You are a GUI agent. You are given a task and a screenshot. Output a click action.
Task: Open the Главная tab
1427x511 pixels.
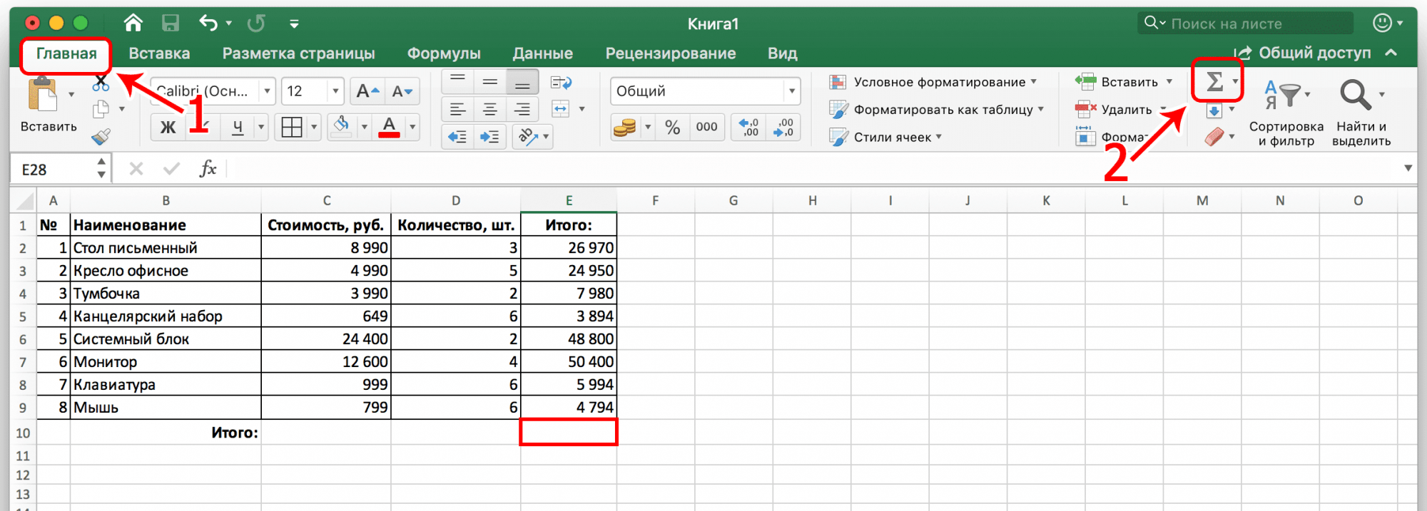click(66, 53)
